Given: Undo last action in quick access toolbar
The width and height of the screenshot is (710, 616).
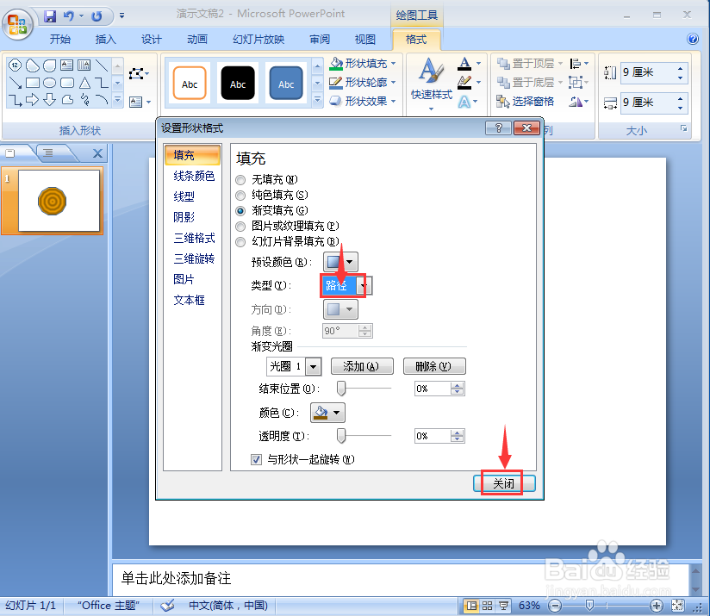Looking at the screenshot, I should [69, 16].
